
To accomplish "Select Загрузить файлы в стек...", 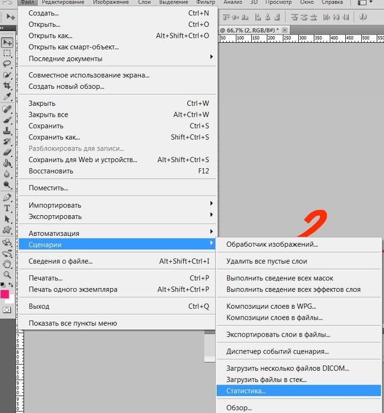I will 299,379.
